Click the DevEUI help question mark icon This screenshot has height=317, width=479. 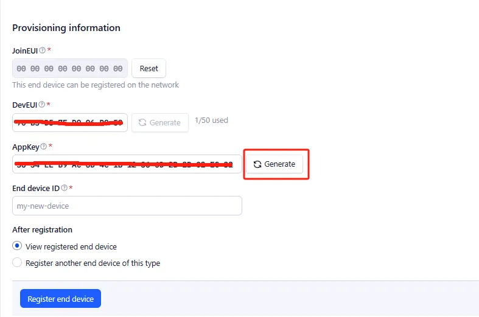[x=41, y=105]
